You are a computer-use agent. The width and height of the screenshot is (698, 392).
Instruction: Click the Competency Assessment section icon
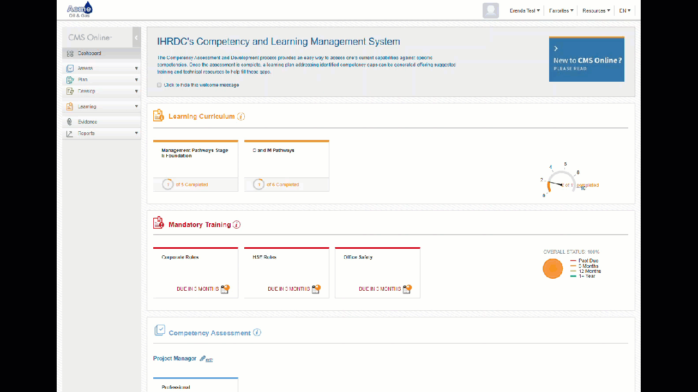pos(160,330)
